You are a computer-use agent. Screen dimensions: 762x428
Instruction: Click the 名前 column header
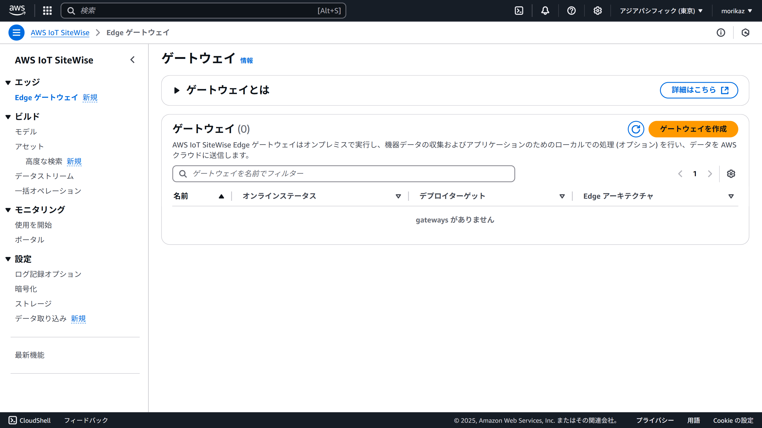coord(180,196)
